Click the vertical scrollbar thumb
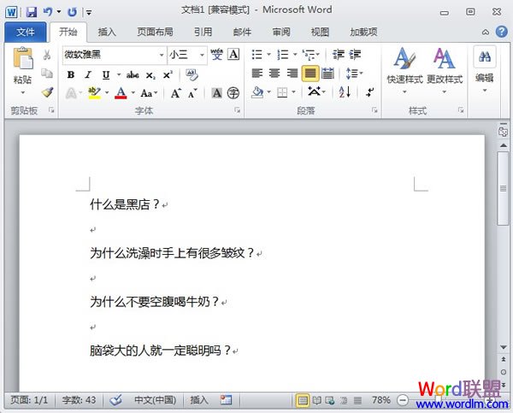Image resolution: width=513 pixels, height=413 pixels. (504, 188)
